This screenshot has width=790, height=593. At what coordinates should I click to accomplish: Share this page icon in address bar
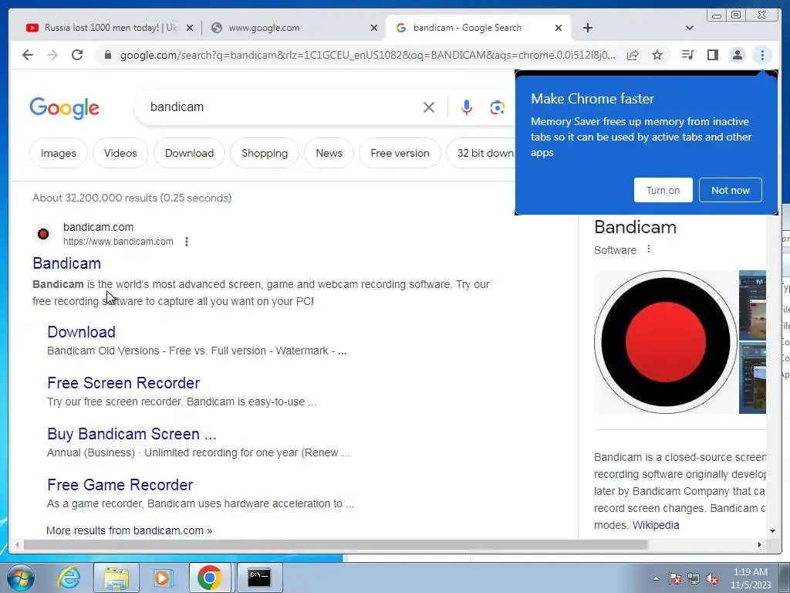point(633,55)
